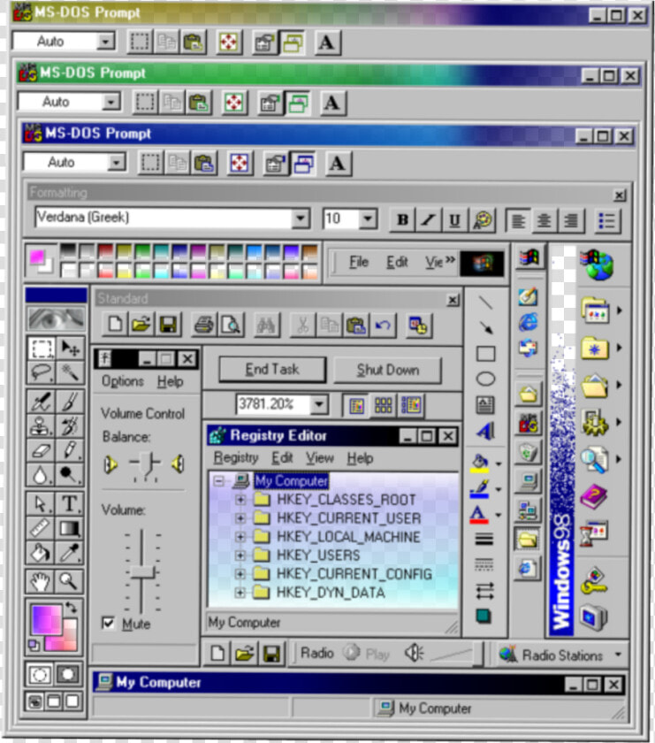This screenshot has width=655, height=743.
Task: Click the Undo arrow icon
Action: tap(383, 326)
